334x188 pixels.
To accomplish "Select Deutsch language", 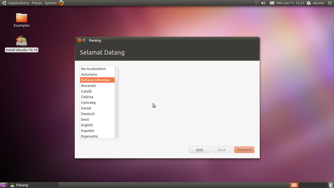I will (97, 114).
